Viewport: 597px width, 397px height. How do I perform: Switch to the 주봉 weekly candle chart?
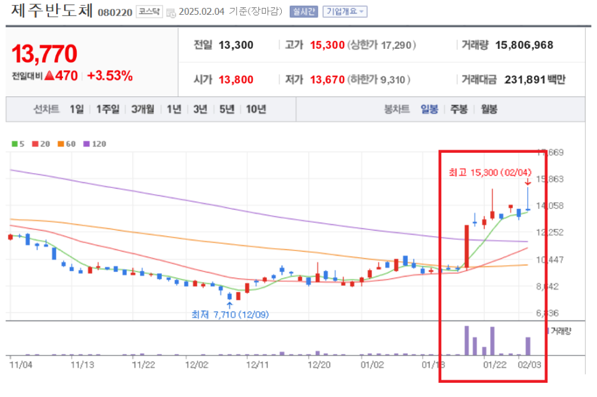click(x=459, y=109)
